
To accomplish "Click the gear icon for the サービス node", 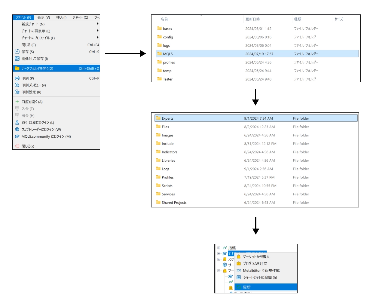I will click(225, 265).
